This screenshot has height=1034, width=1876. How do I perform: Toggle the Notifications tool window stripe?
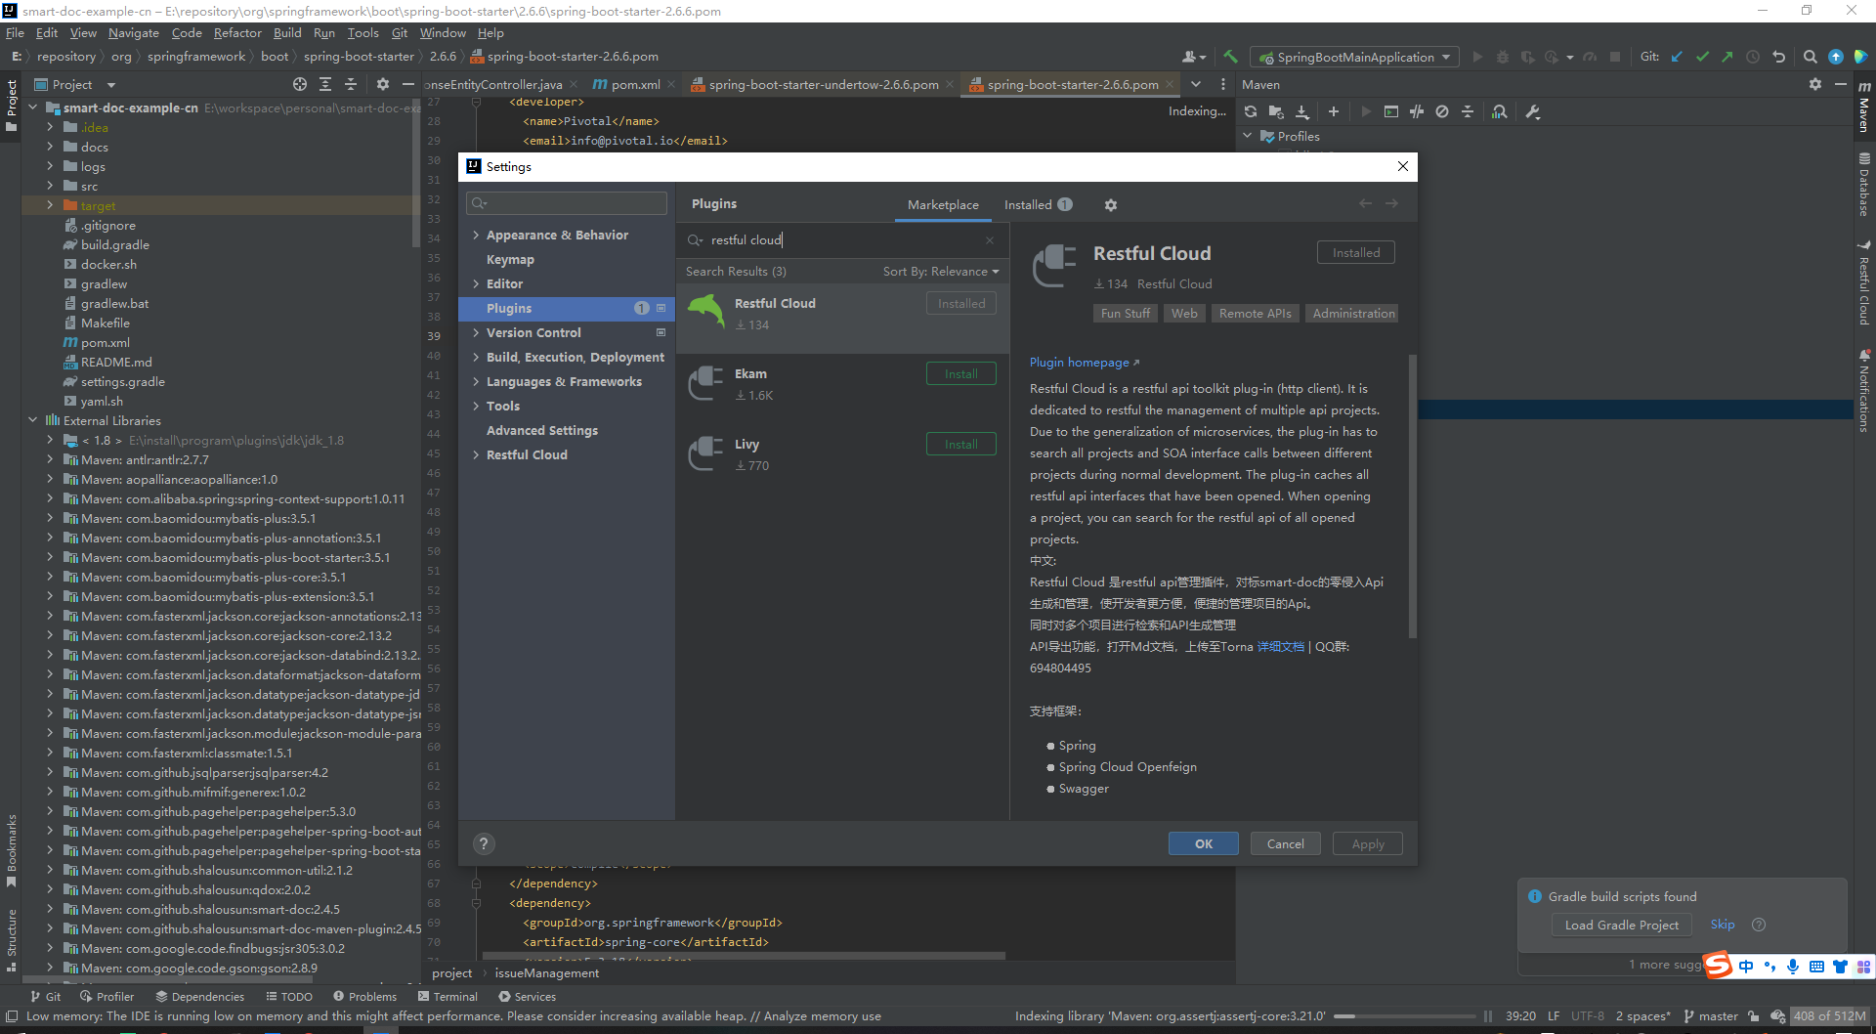[1864, 391]
